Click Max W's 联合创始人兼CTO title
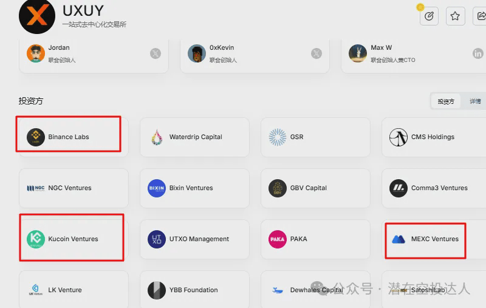This screenshot has height=308, width=486. click(x=392, y=60)
